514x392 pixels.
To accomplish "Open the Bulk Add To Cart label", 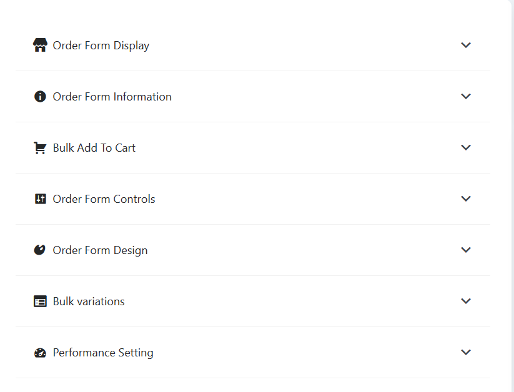I will tap(94, 148).
